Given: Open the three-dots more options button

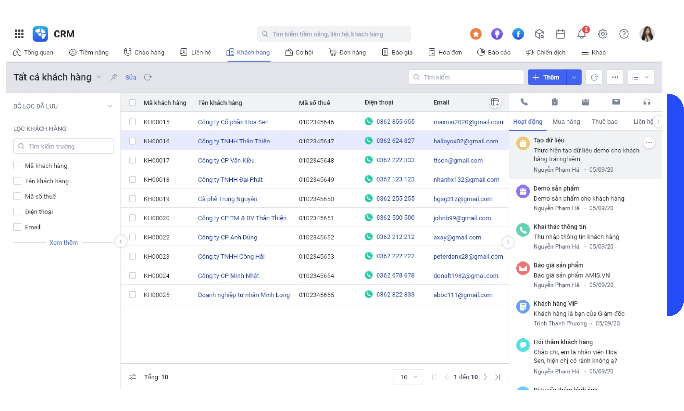Looking at the screenshot, I should (x=615, y=77).
